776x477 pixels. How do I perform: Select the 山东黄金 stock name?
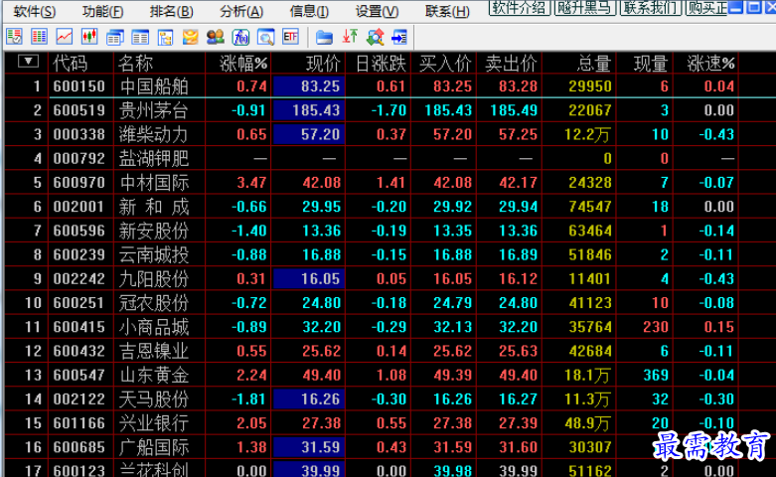pyautogui.click(x=153, y=375)
